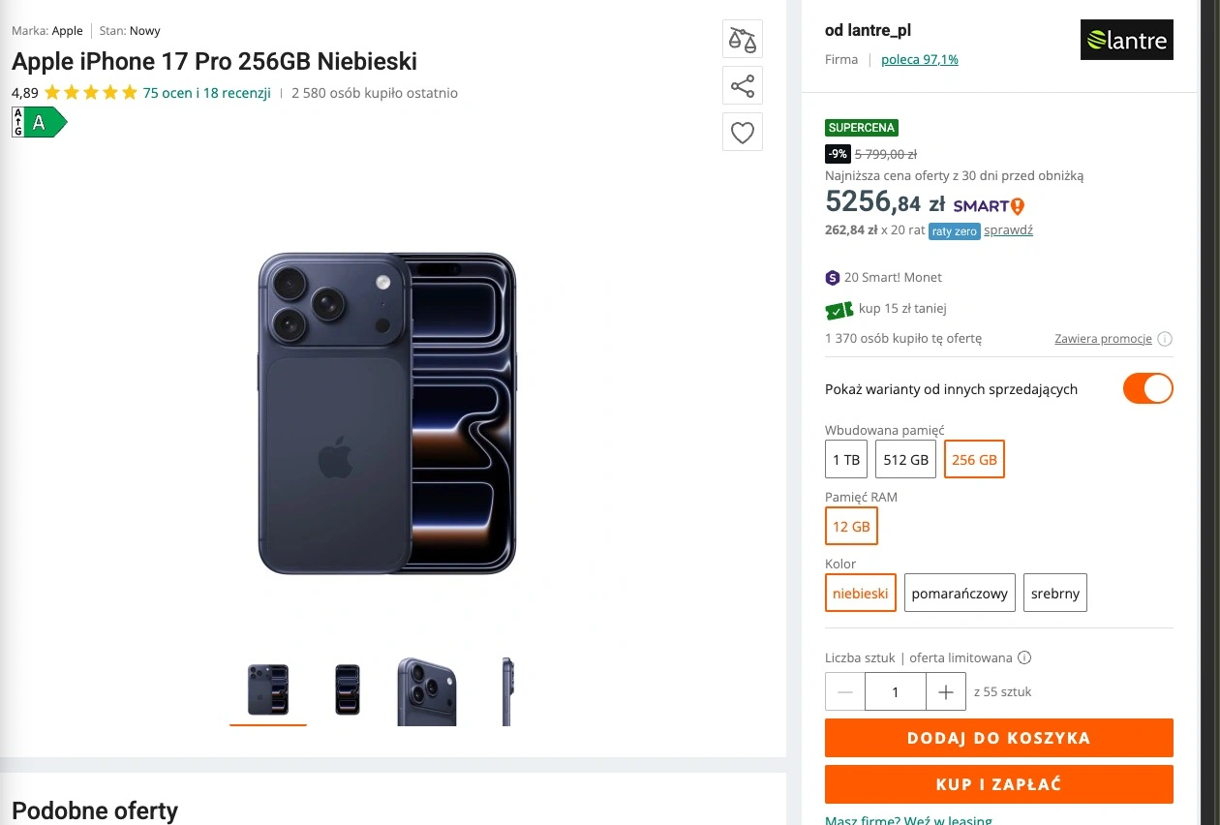1220x825 pixels.
Task: Select srebrny color variant
Action: [1054, 594]
